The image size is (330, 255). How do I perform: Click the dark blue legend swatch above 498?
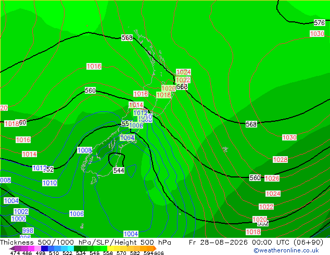click(44, 248)
